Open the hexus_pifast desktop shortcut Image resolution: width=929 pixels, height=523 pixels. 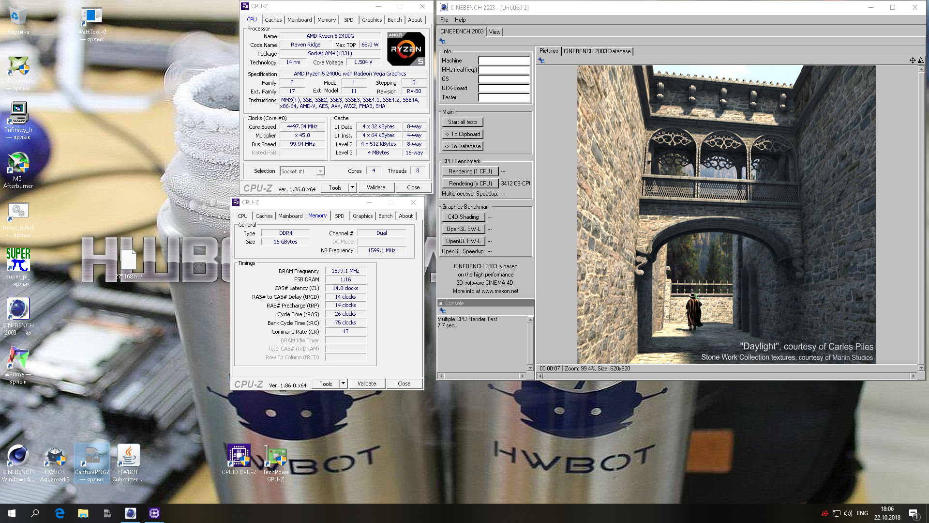pyautogui.click(x=18, y=219)
